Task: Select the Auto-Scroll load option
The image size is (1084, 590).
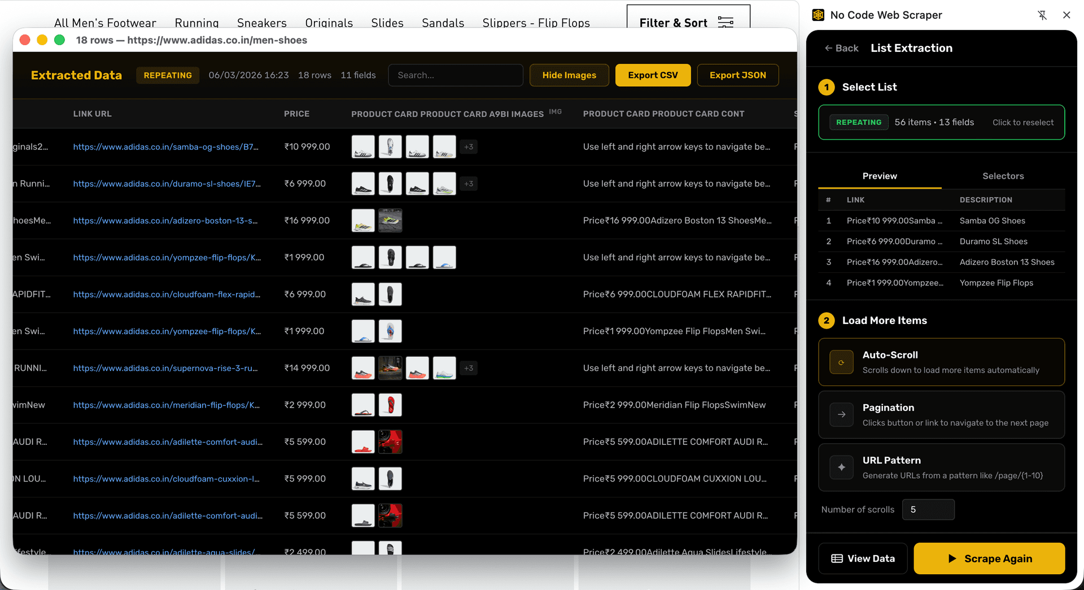Action: click(x=941, y=362)
